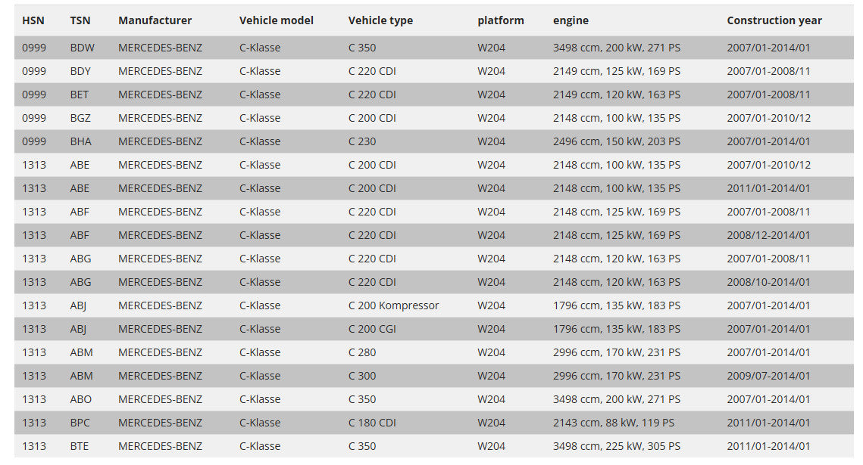Click the platform column header
The image size is (863, 465).
pyautogui.click(x=500, y=20)
